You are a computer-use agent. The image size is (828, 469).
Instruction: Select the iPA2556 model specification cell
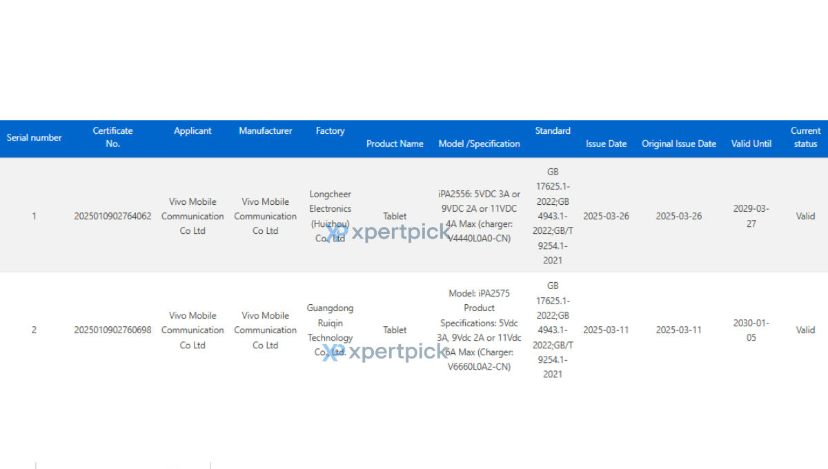pos(480,216)
